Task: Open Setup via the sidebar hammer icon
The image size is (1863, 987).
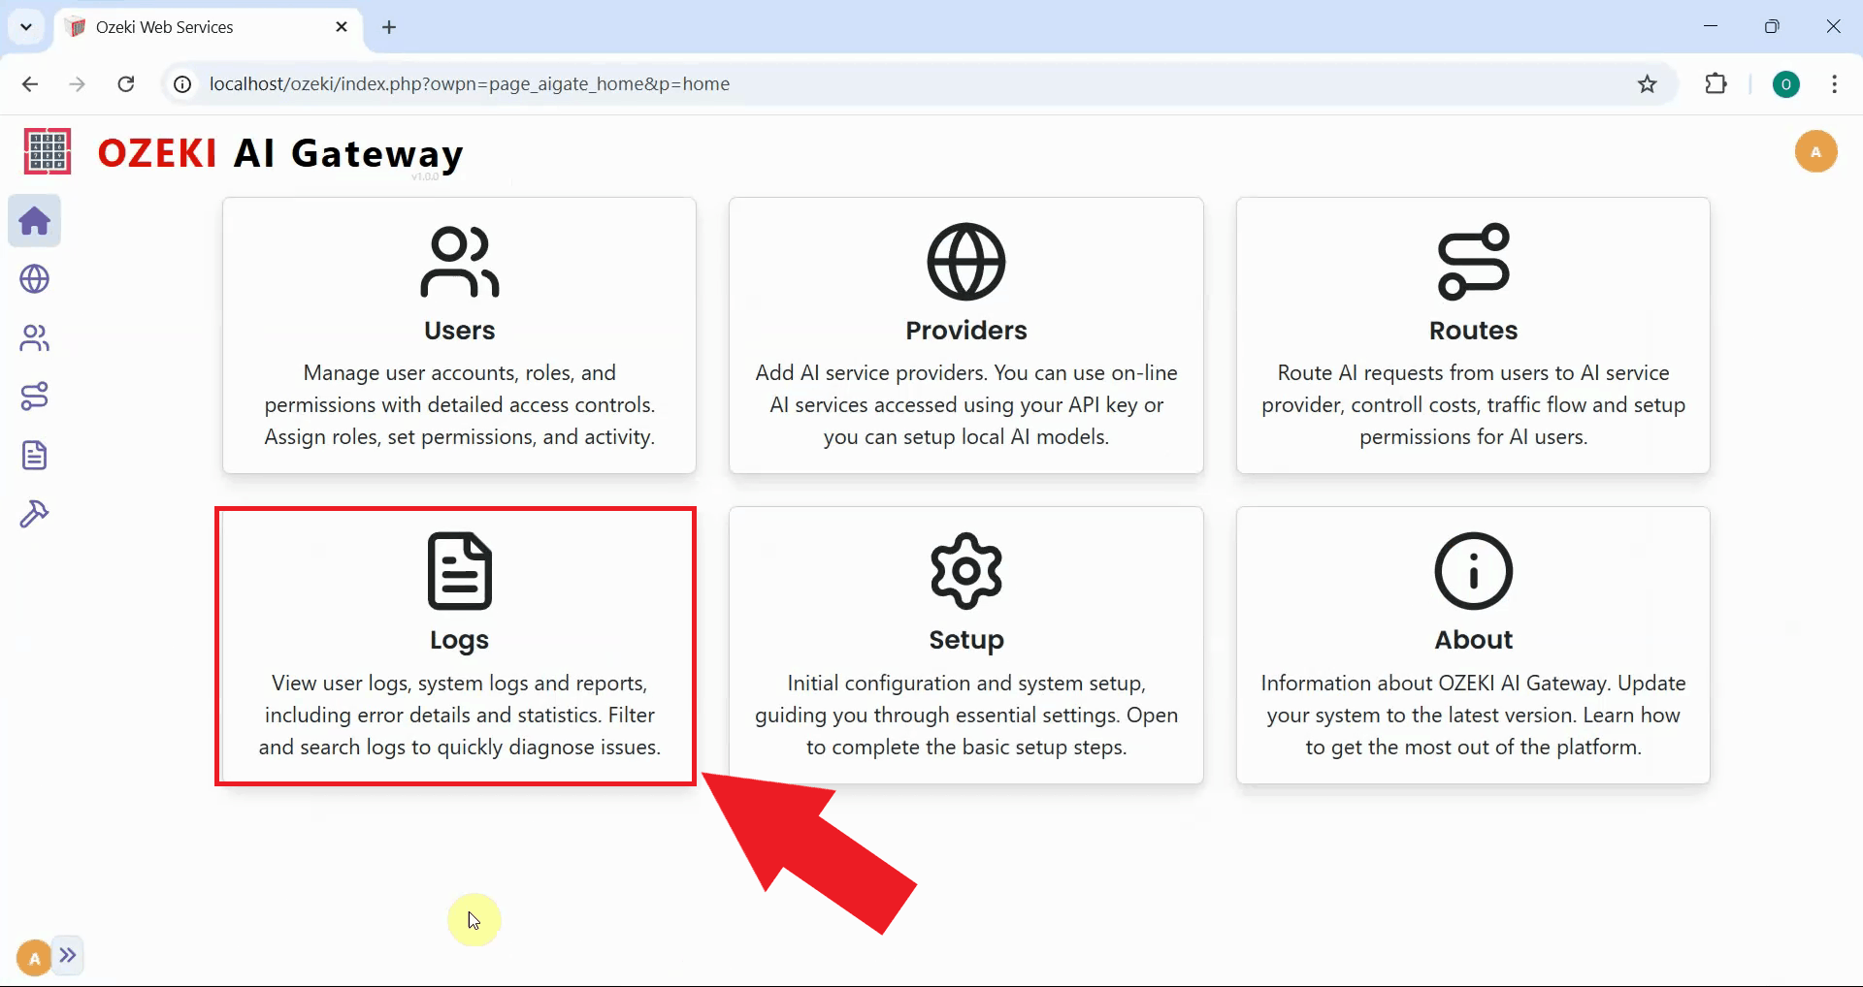Action: point(35,514)
